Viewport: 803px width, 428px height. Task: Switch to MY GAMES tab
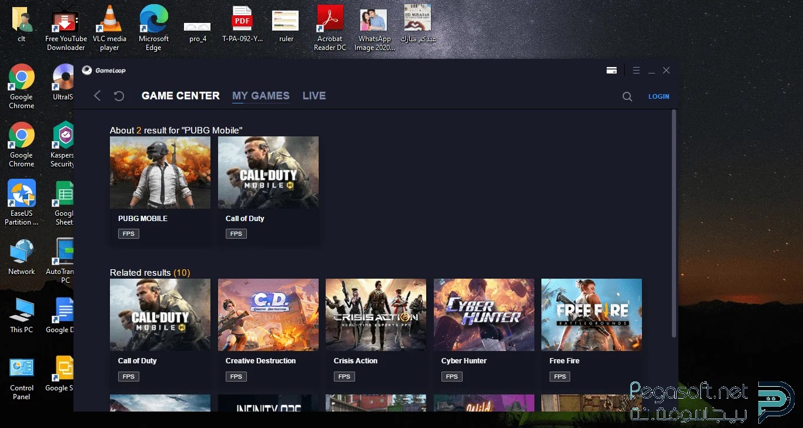(261, 96)
